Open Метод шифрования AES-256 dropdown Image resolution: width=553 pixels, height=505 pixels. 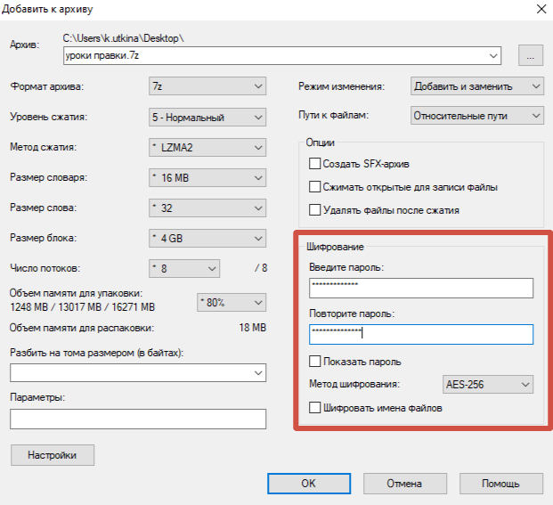(x=487, y=385)
